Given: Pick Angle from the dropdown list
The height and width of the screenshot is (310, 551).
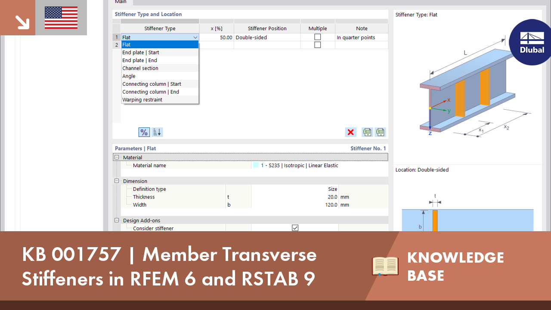Looking at the screenshot, I should pyautogui.click(x=160, y=76).
